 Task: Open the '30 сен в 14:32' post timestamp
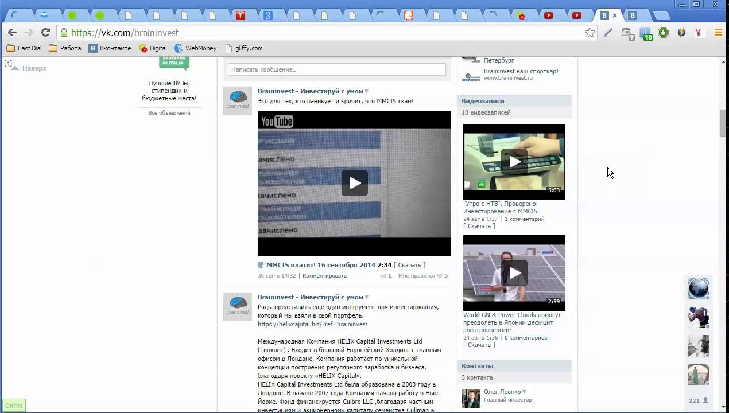point(277,276)
